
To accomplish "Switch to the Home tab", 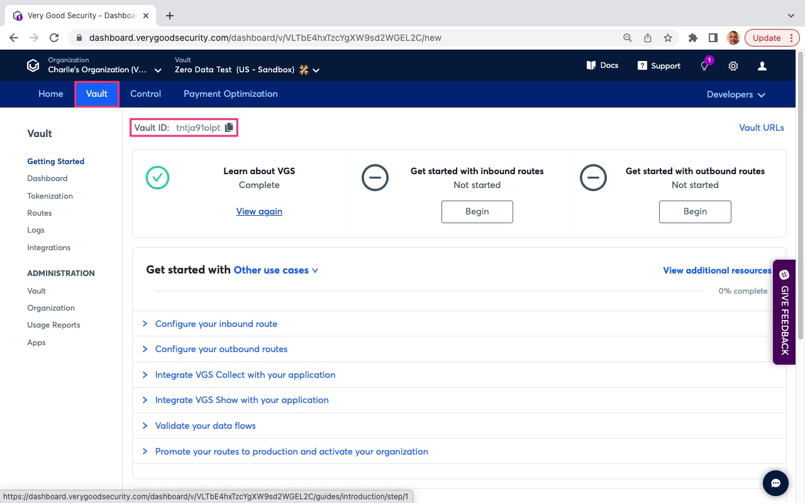I will [x=51, y=94].
